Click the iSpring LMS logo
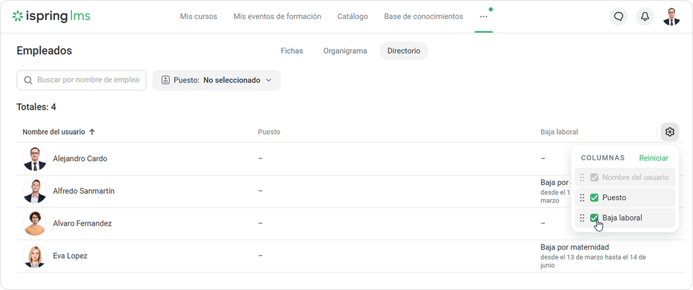 (x=51, y=16)
